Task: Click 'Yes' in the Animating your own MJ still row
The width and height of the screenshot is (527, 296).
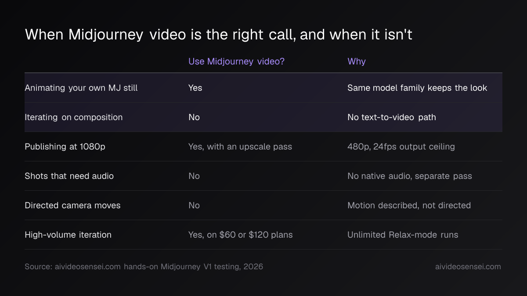Action: (x=195, y=88)
